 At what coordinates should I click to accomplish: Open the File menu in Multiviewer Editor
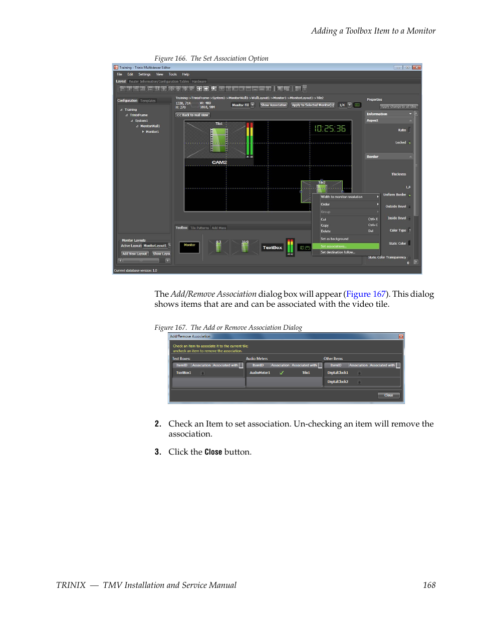pyautogui.click(x=120, y=74)
